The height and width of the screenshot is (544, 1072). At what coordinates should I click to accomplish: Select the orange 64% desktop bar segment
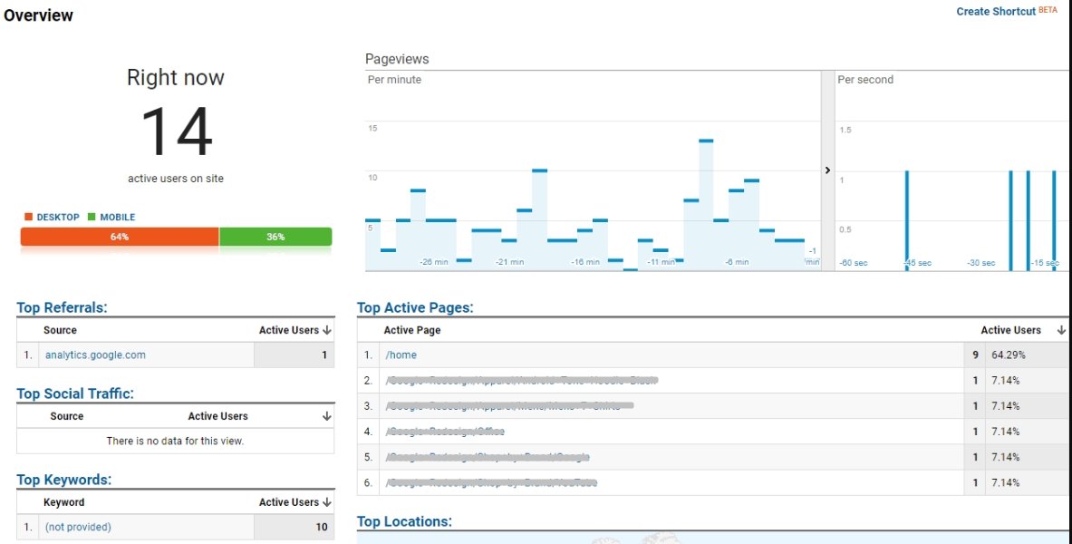coord(120,237)
